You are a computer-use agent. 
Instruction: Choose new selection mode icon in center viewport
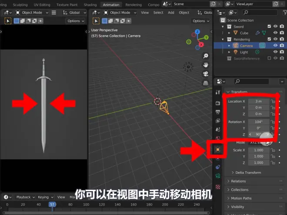tap(105, 21)
